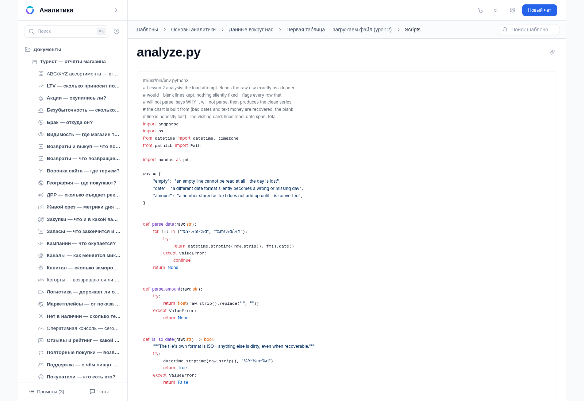Viewport: 584px width, 401px height.
Task: Open the Промпты (3) tab
Action: 47,392
